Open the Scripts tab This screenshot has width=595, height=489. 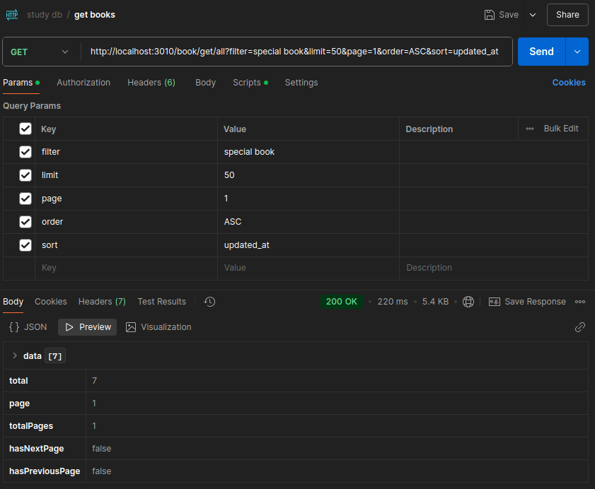[x=250, y=83]
